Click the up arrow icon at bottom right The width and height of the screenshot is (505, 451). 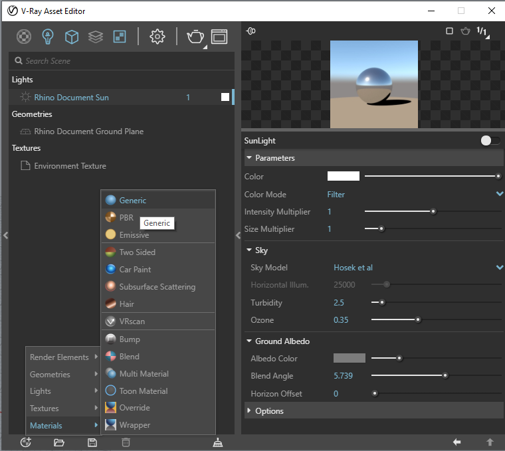[490, 442]
